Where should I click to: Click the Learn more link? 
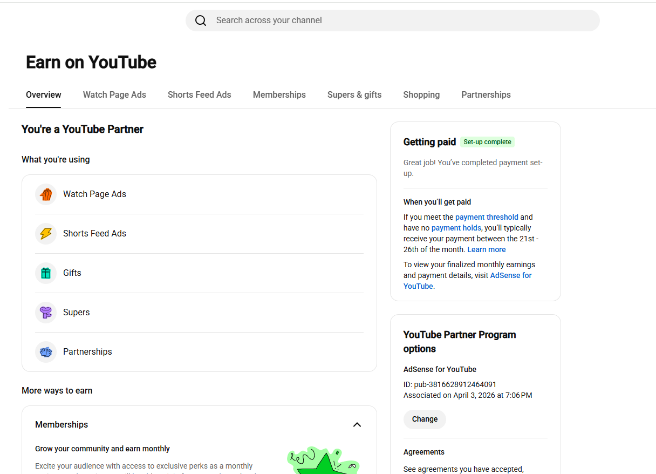(487, 249)
